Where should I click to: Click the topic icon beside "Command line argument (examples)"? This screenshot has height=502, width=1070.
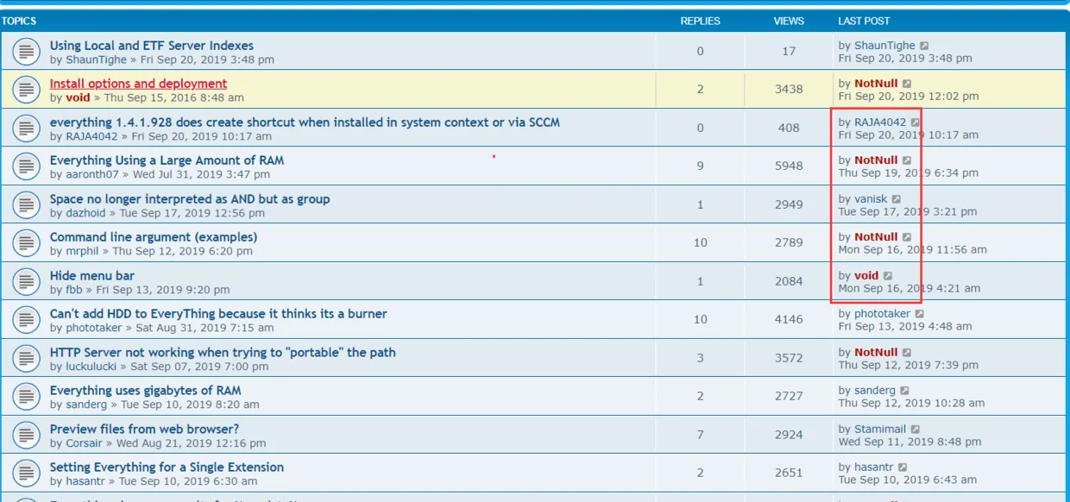point(27,243)
